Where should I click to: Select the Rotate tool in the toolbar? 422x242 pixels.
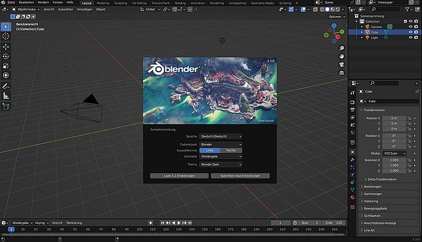(x=6, y=56)
